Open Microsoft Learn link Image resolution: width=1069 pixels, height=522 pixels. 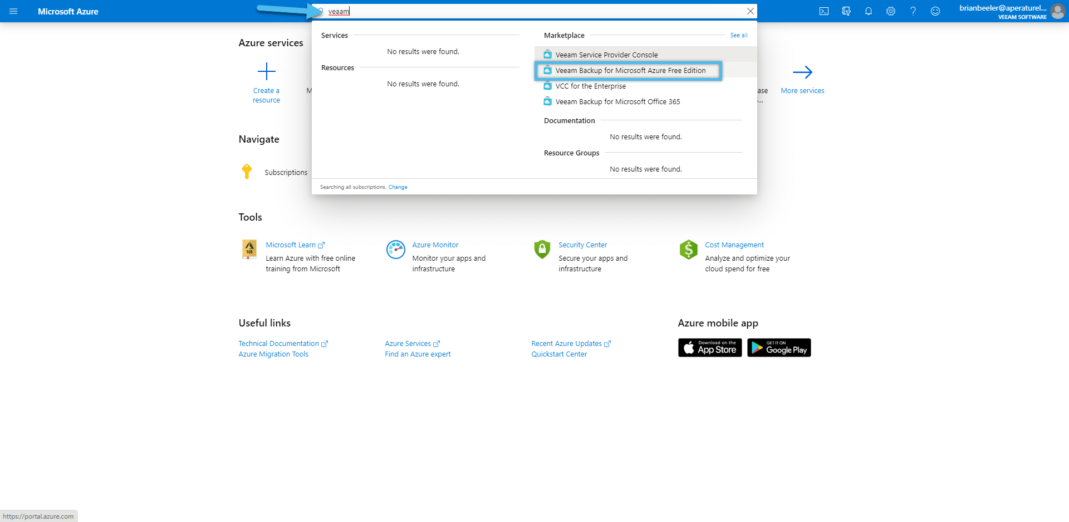(295, 245)
